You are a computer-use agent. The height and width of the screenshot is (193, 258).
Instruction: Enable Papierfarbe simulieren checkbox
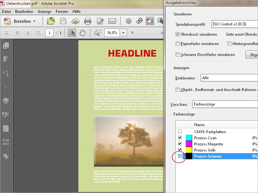pos(177,44)
